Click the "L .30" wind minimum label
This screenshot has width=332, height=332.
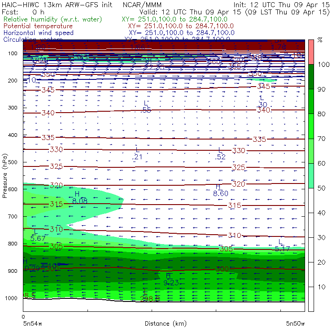click(262, 101)
